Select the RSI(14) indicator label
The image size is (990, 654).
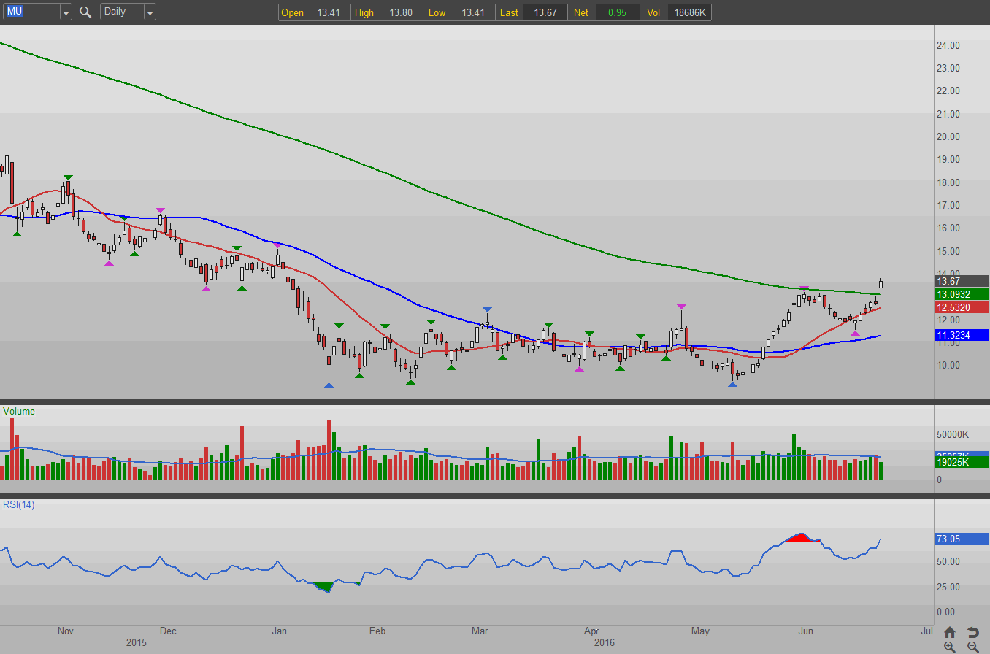click(19, 504)
